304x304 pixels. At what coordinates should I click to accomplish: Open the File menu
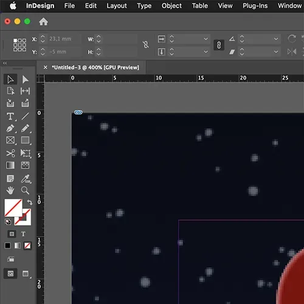tap(69, 5)
